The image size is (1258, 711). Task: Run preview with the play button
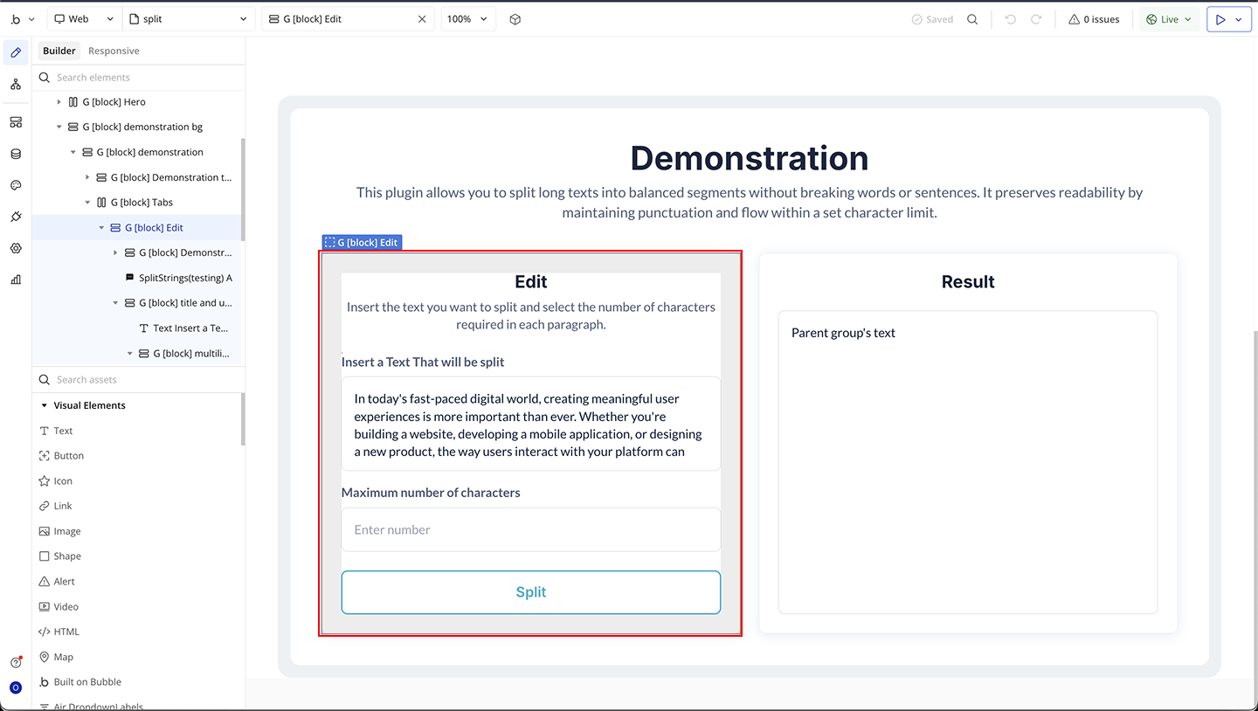coord(1220,19)
